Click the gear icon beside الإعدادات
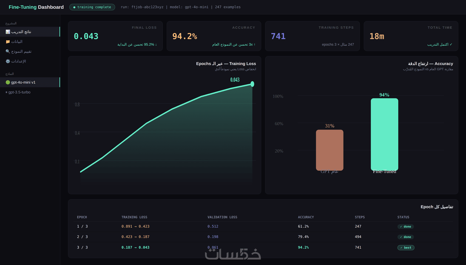The image size is (466, 265). point(8,61)
